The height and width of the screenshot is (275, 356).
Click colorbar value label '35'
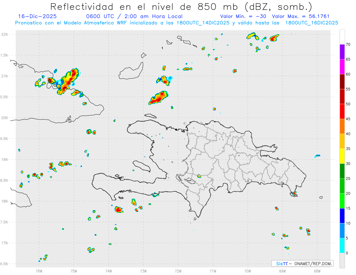(348, 149)
